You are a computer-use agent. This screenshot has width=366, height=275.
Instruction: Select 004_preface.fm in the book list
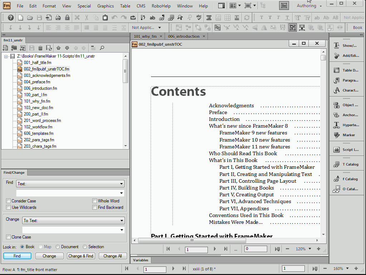pyautogui.click(x=37, y=82)
